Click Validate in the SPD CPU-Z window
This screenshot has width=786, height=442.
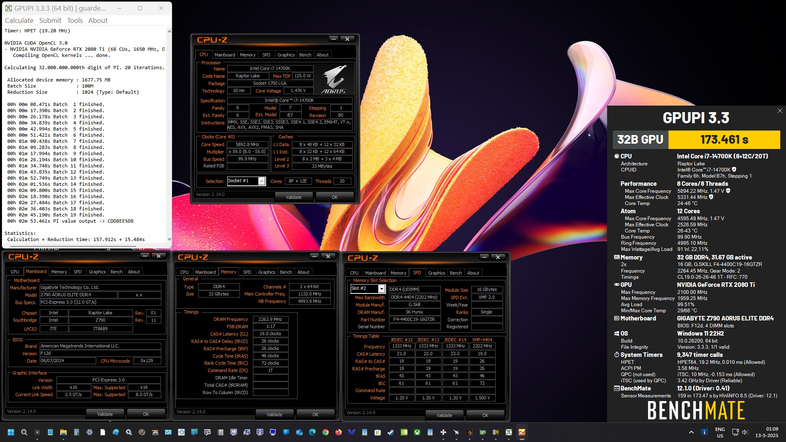(x=444, y=415)
